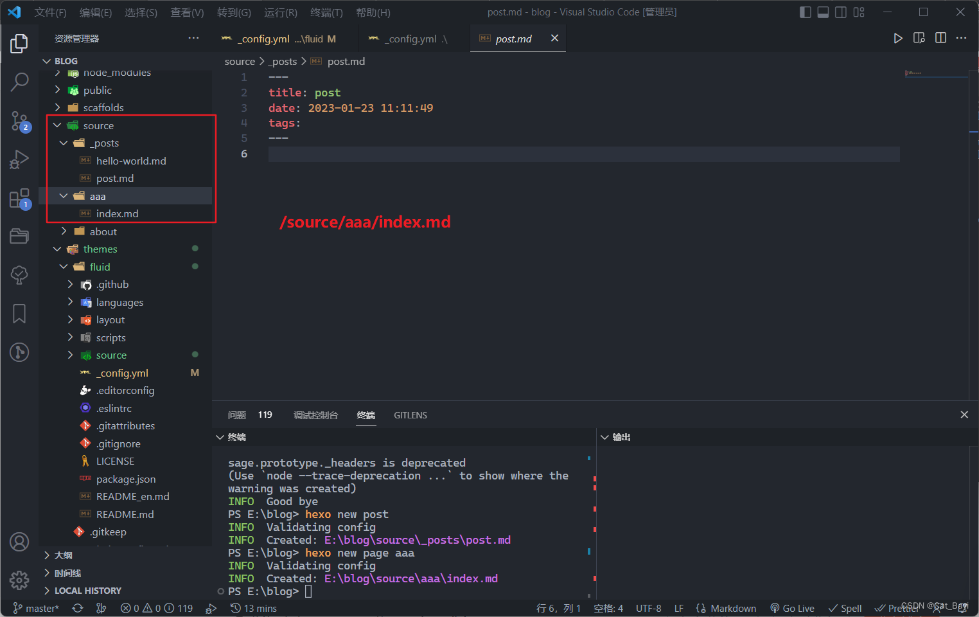
Task: Toggle bottom panel layout icon
Action: point(823,12)
